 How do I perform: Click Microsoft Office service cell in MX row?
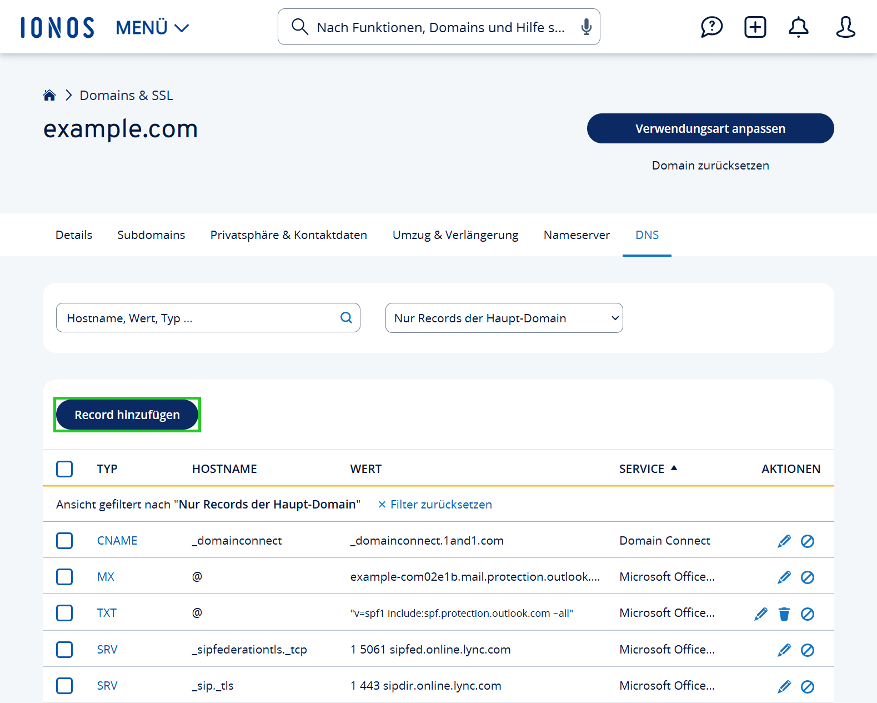[x=667, y=576]
